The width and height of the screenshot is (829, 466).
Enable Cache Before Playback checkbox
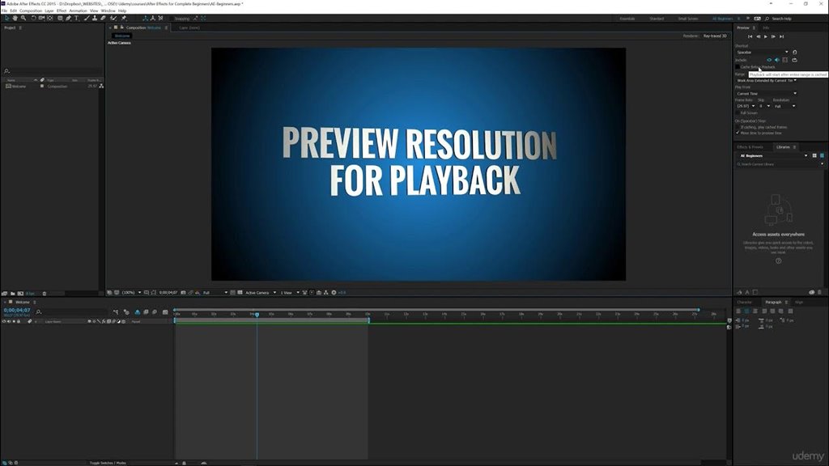pyautogui.click(x=738, y=67)
